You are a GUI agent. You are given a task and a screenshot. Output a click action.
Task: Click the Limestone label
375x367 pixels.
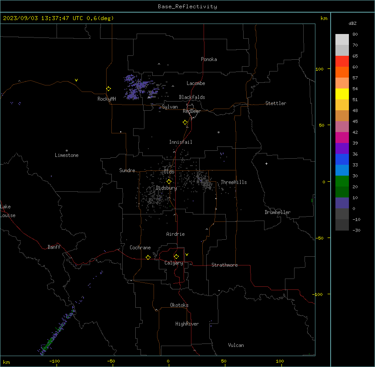(x=67, y=155)
